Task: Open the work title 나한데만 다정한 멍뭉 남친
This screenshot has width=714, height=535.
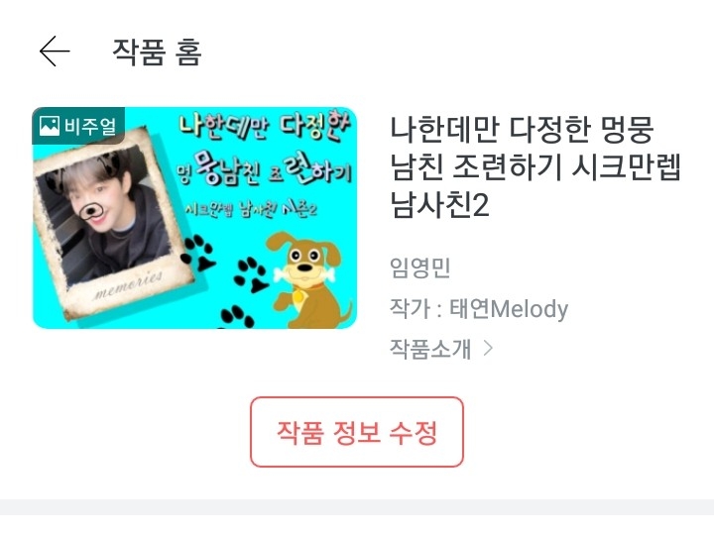Action: pyautogui.click(x=535, y=167)
